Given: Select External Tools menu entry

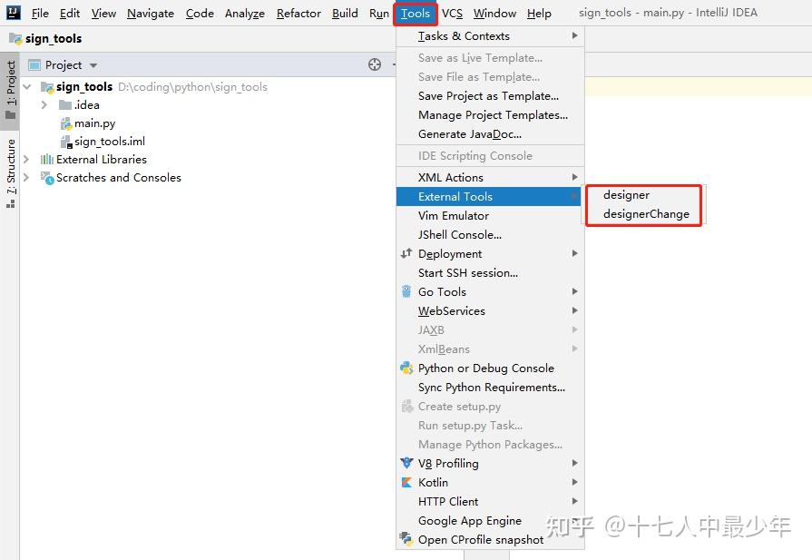Looking at the screenshot, I should [489, 196].
